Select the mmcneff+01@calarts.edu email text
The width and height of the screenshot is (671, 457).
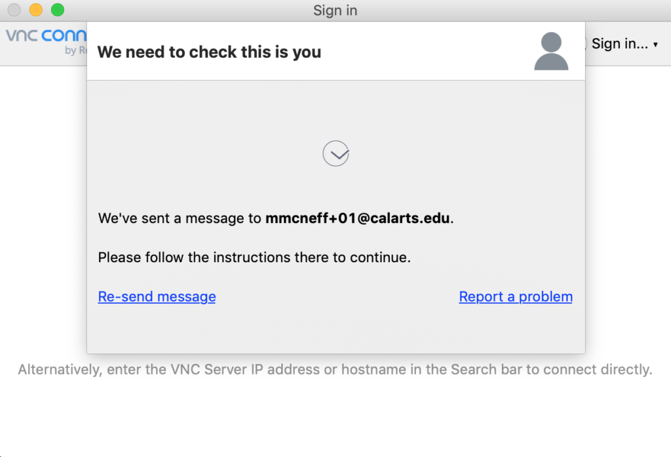[358, 218]
